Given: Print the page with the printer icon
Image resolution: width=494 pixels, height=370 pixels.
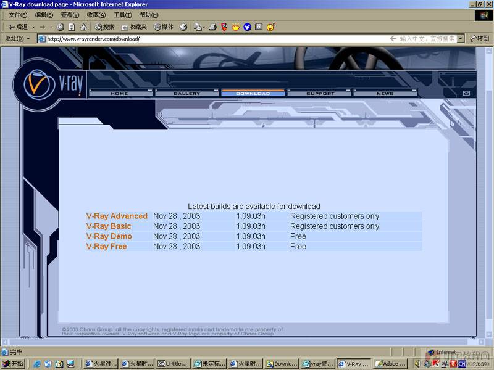Looking at the screenshot, I should point(213,27).
